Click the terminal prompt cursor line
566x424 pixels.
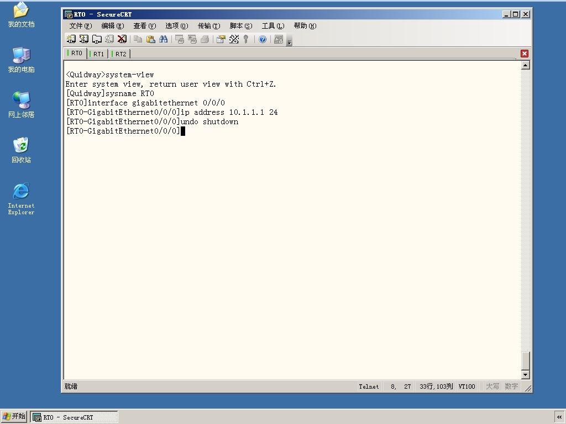[x=125, y=131]
